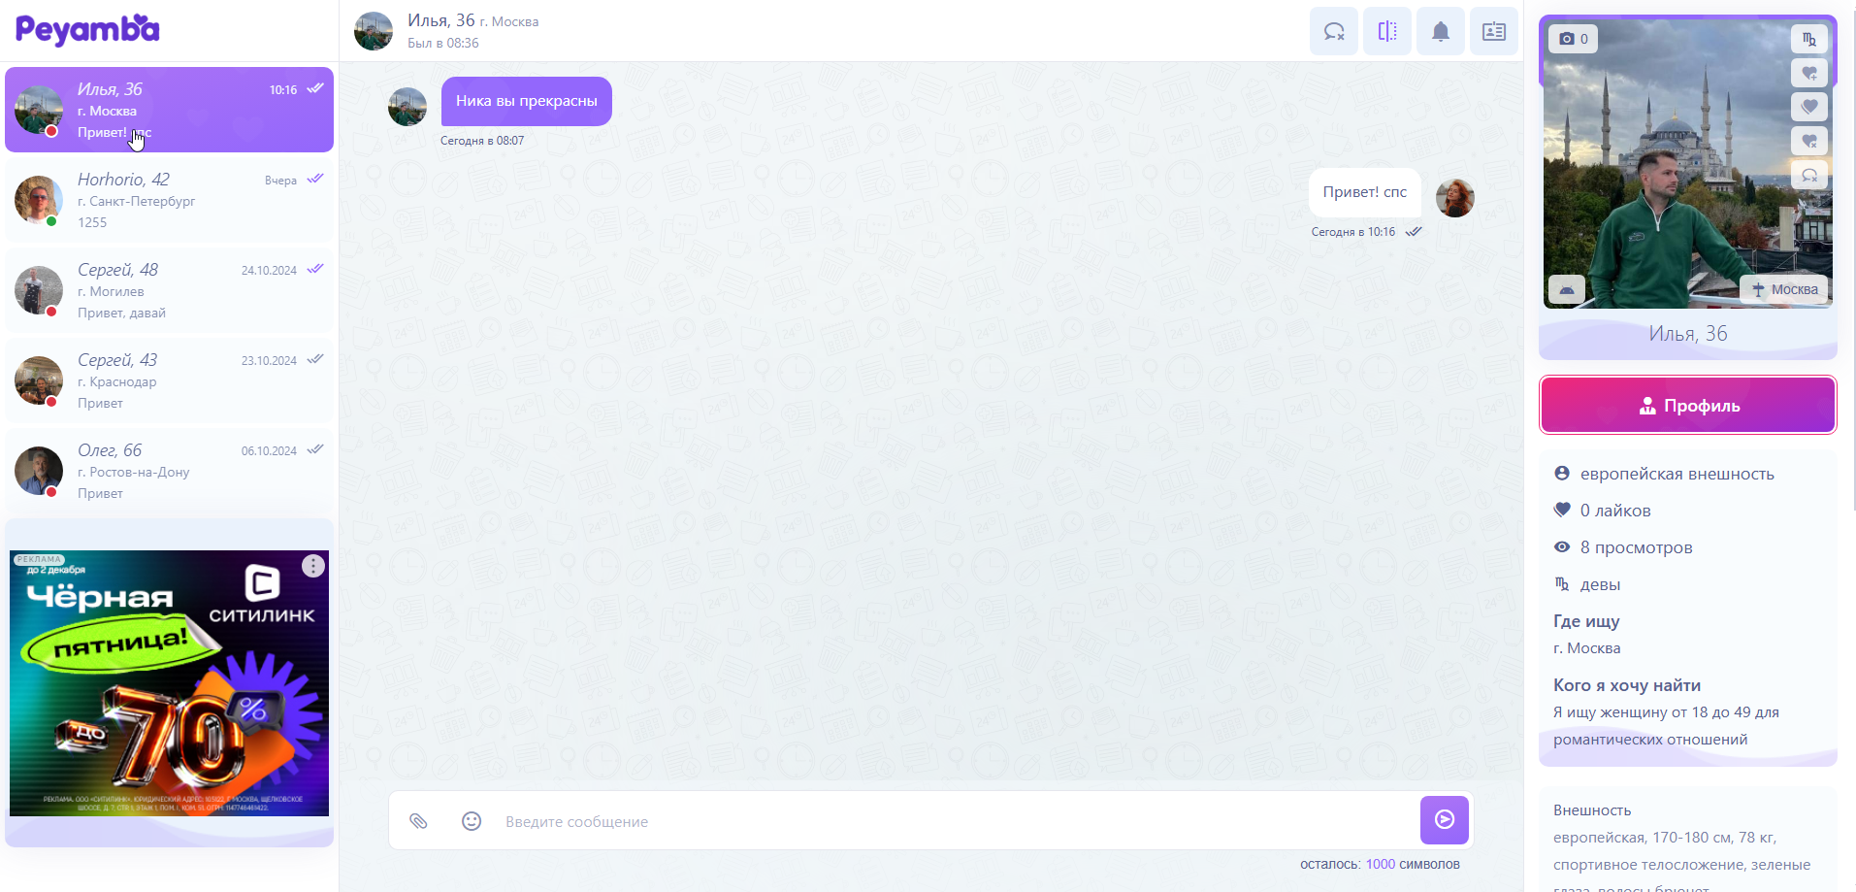This screenshot has width=1856, height=892.
Task: Click the purple send message button
Action: (x=1445, y=820)
